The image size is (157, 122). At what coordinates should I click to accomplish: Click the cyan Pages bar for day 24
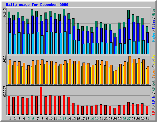(x=116, y=50)
